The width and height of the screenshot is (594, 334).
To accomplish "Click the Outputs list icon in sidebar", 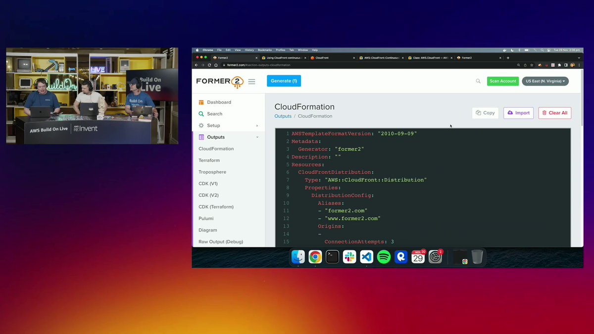I will (201, 137).
